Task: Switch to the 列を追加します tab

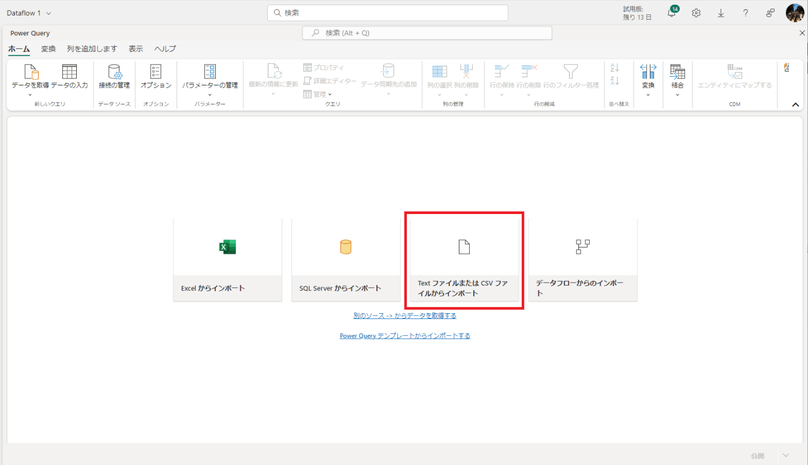Action: 92,49
